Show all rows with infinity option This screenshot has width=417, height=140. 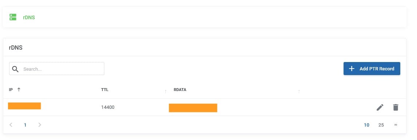396,125
